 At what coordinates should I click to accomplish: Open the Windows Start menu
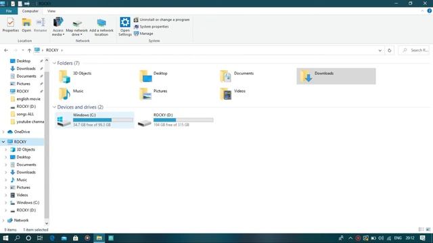point(5,238)
